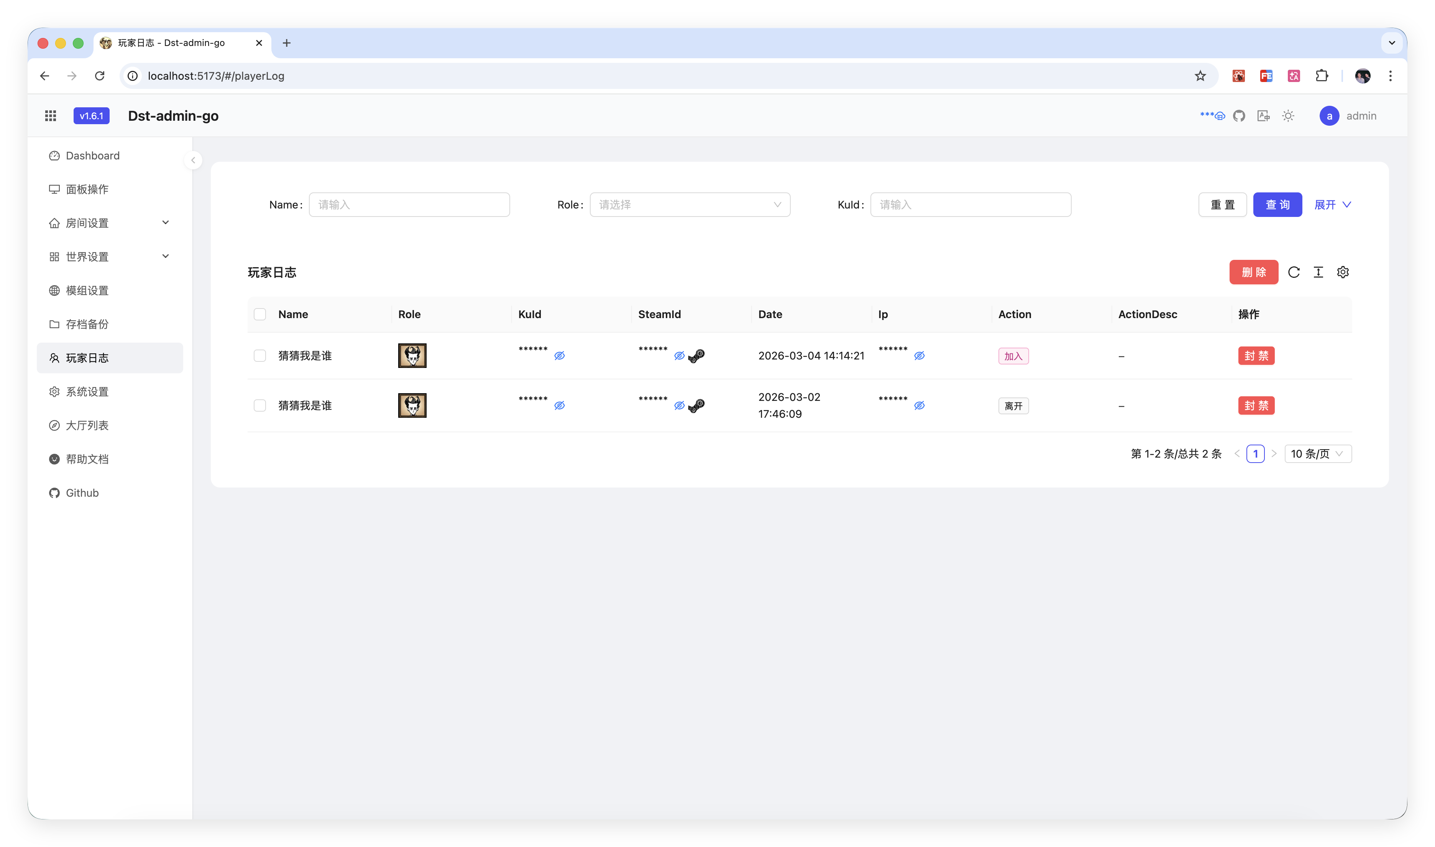Toggle light/dark theme sun icon

(1288, 116)
